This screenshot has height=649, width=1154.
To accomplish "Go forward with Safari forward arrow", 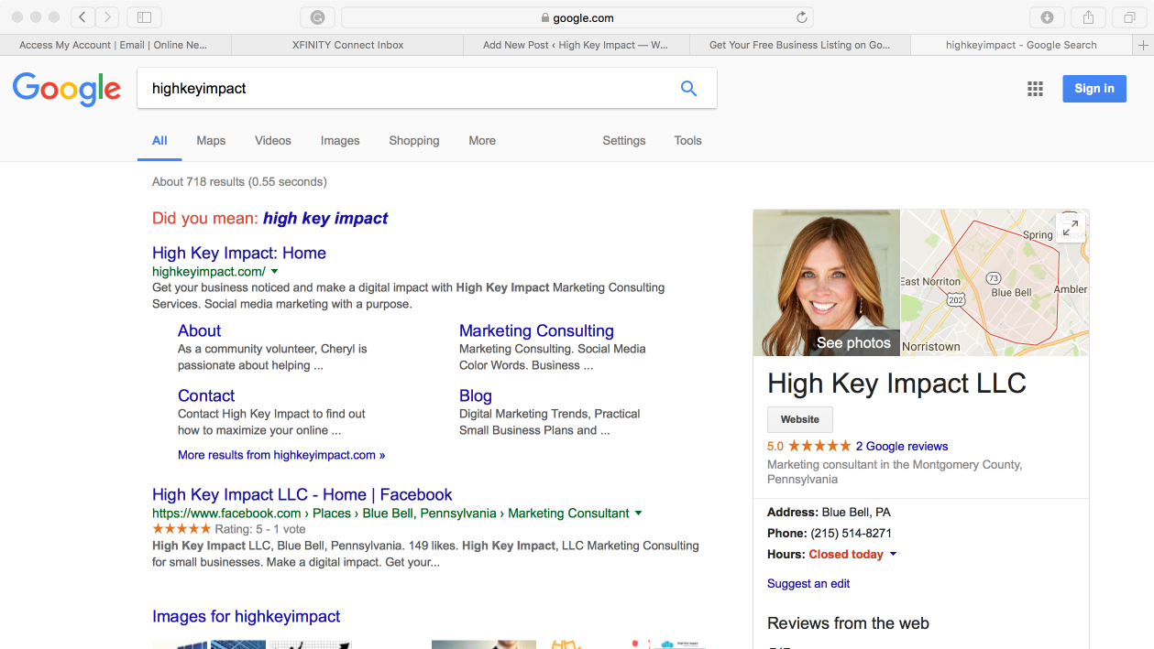I will click(x=107, y=17).
